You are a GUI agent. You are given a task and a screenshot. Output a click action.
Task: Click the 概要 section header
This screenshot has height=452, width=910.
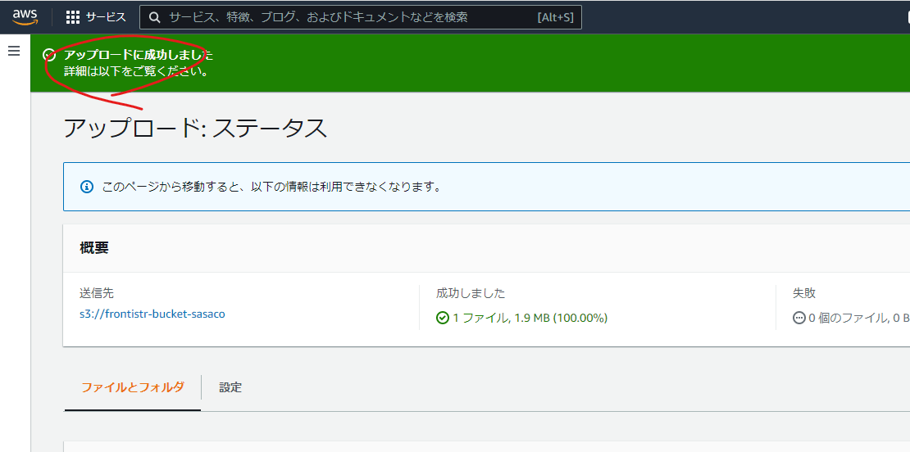[94, 248]
